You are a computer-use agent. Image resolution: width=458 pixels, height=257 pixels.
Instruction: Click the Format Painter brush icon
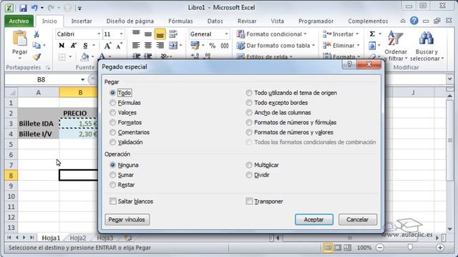coord(36,56)
